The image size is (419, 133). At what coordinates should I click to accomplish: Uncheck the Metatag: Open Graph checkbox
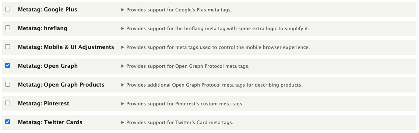click(7, 65)
